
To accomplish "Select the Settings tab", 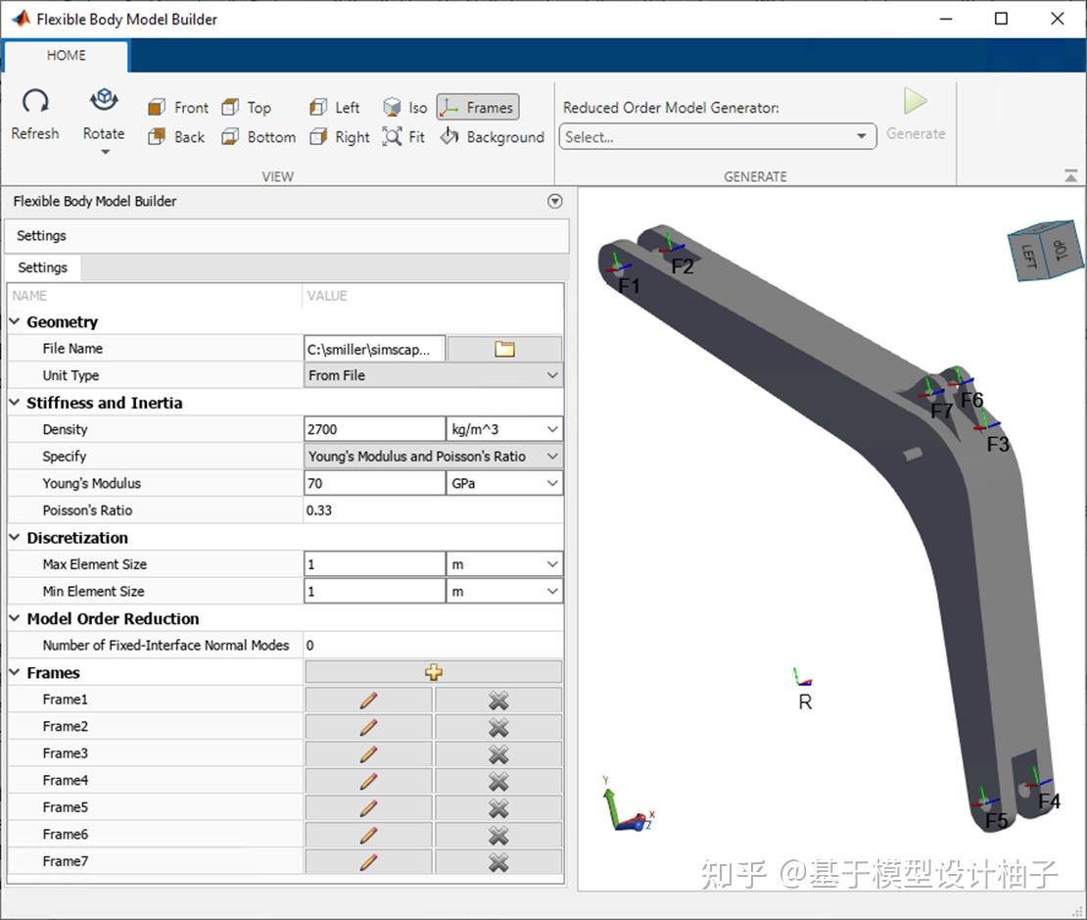I will 42,267.
